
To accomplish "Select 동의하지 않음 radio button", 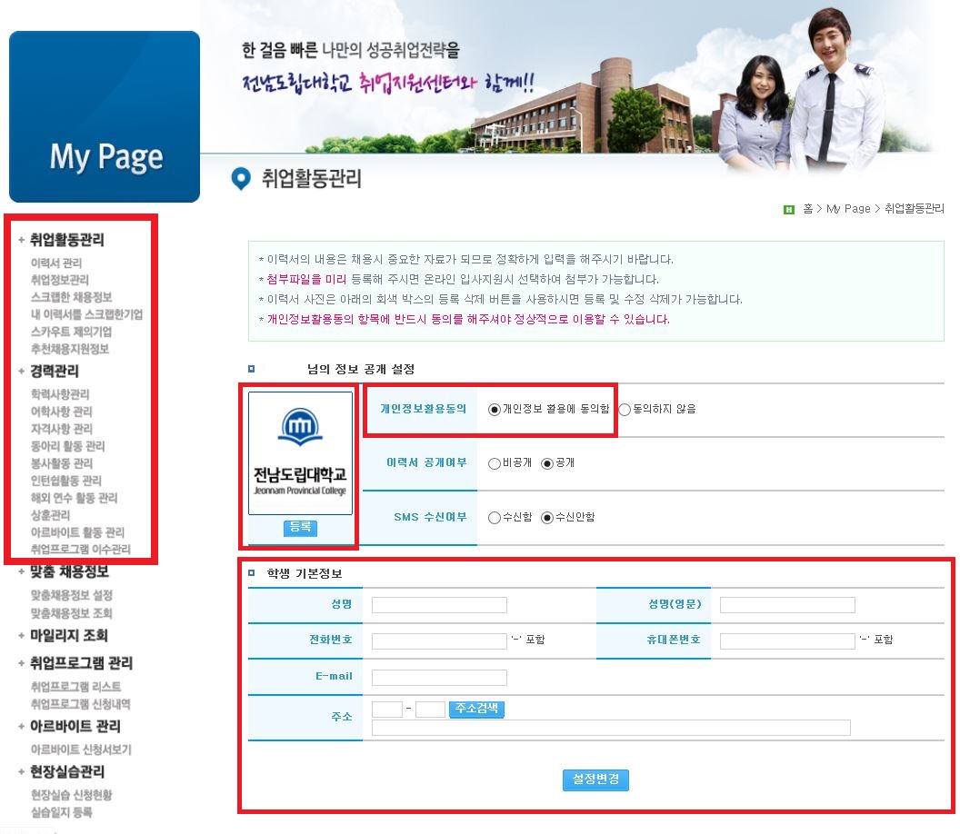I will point(625,410).
